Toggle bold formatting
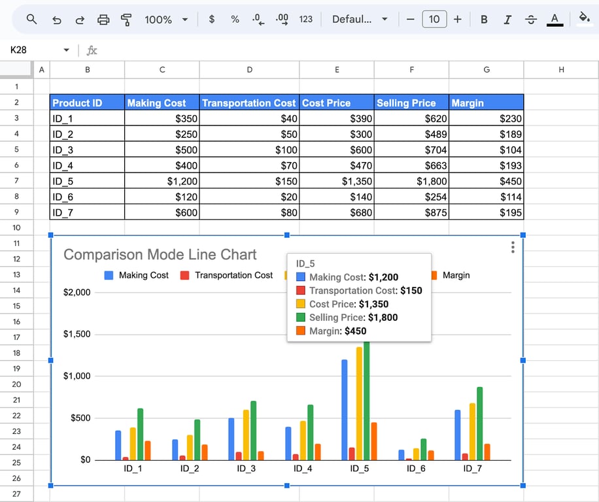This screenshot has width=599, height=502. [x=484, y=20]
